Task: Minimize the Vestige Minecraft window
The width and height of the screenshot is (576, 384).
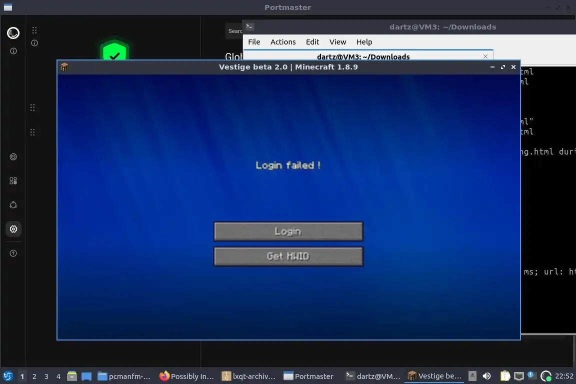Action: (x=492, y=67)
